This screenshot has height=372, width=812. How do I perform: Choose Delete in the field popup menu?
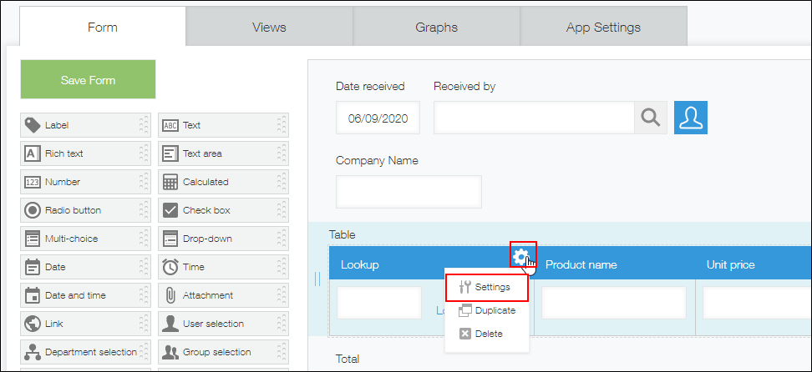(x=489, y=334)
